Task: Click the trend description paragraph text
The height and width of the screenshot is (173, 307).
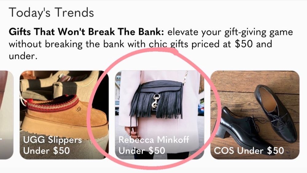Action: point(151,44)
